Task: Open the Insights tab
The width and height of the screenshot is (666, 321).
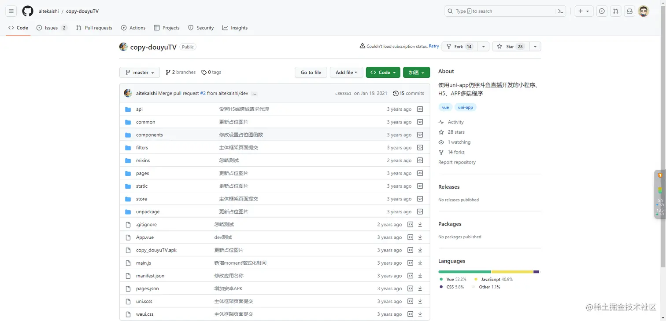Action: point(235,28)
